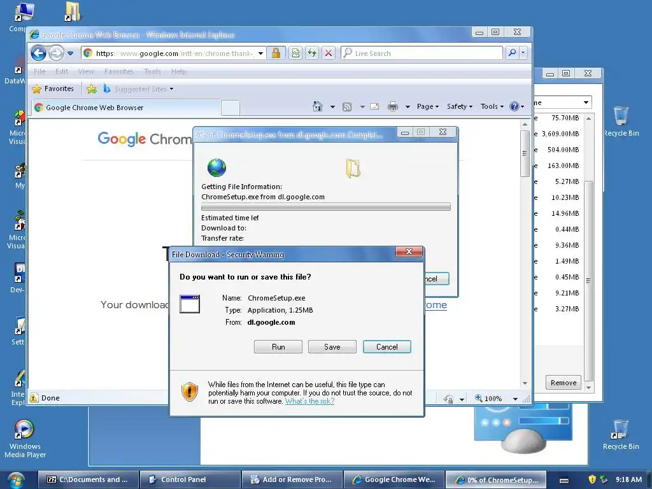The image size is (652, 489).
Task: Open the zoom level dropdown arrow
Action: pyautogui.click(x=515, y=399)
